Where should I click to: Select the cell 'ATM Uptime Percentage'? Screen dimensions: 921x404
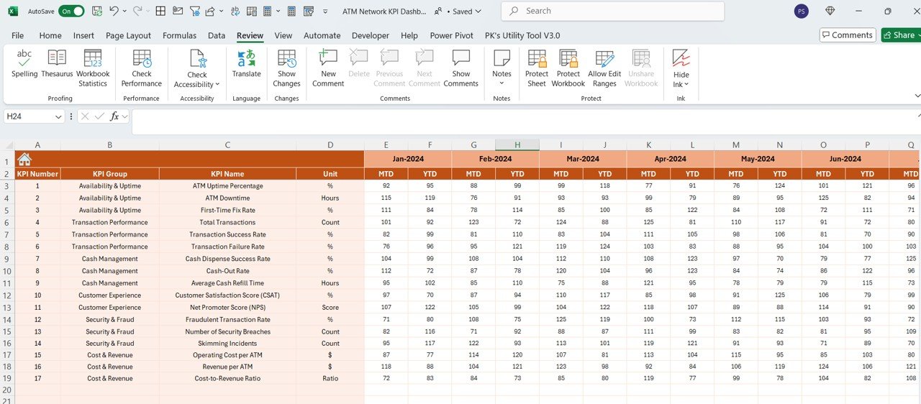click(227, 186)
